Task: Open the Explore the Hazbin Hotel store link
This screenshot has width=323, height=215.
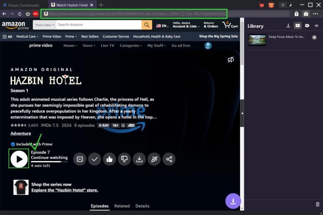Action: click(65, 190)
